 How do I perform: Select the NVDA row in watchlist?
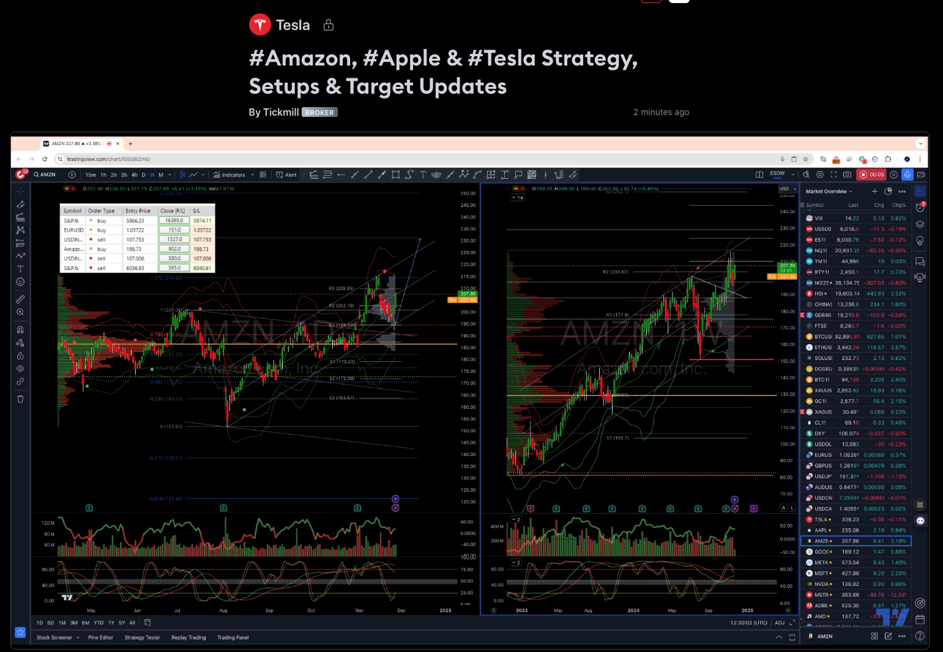pyautogui.click(x=856, y=584)
